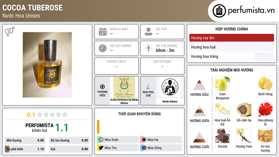Click the Mùa Thu season bar
The image size is (279, 157).
tap(118, 148)
